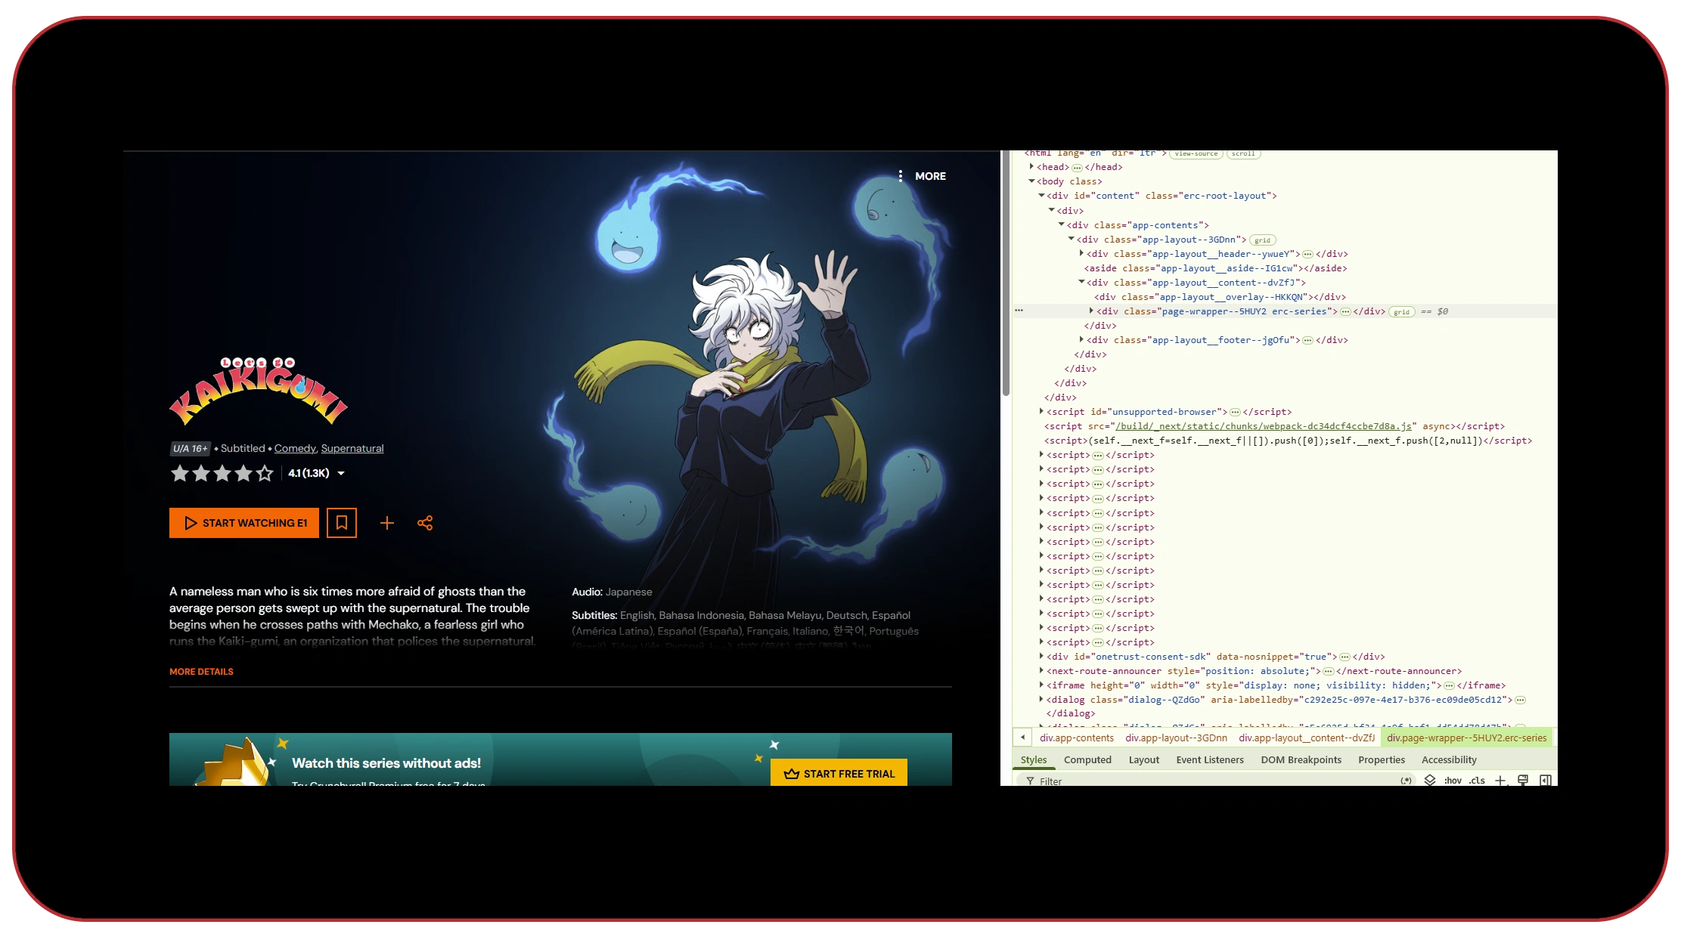Open the webpack script src link
This screenshot has width=1681, height=937.
pyautogui.click(x=1263, y=426)
